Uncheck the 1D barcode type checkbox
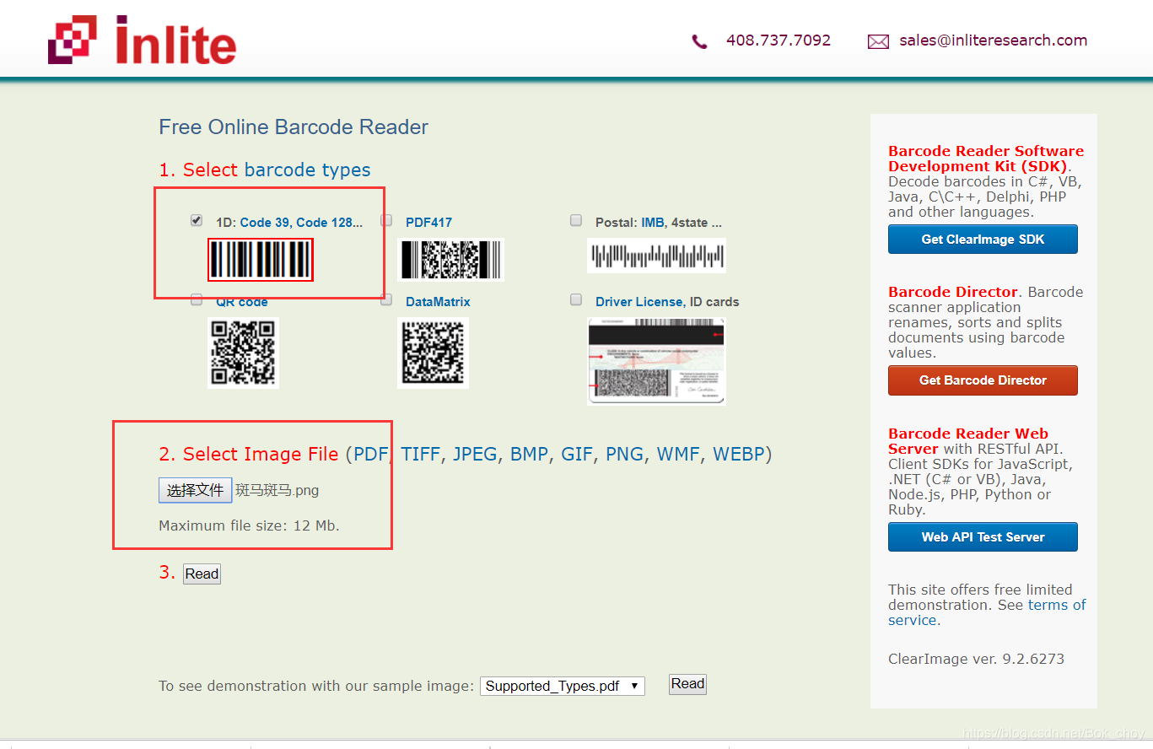The height and width of the screenshot is (749, 1153). click(x=197, y=220)
